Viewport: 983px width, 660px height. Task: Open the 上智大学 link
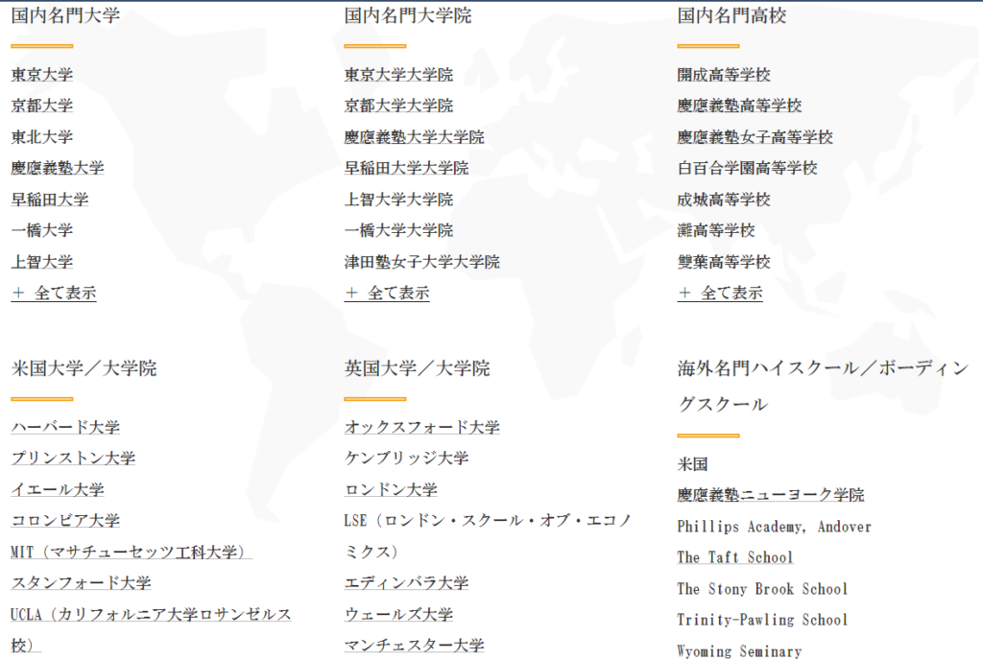[42, 261]
